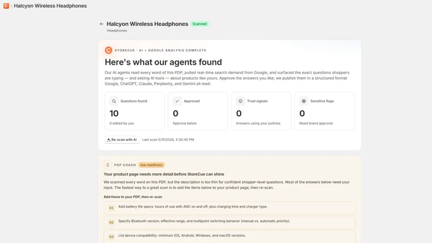
Task: Click suggestion 03 about device compatibility
Action: click(230, 237)
